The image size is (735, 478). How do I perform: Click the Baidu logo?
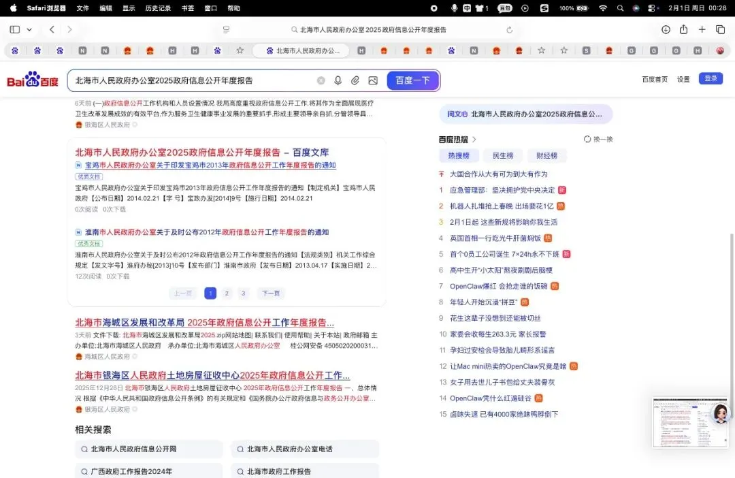(33, 80)
